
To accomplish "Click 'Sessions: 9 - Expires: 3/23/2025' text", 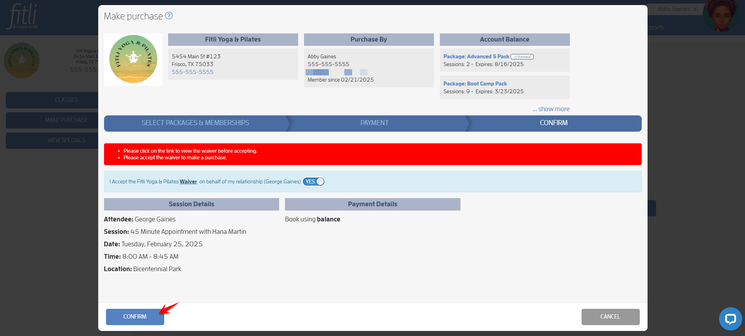I will coord(483,91).
